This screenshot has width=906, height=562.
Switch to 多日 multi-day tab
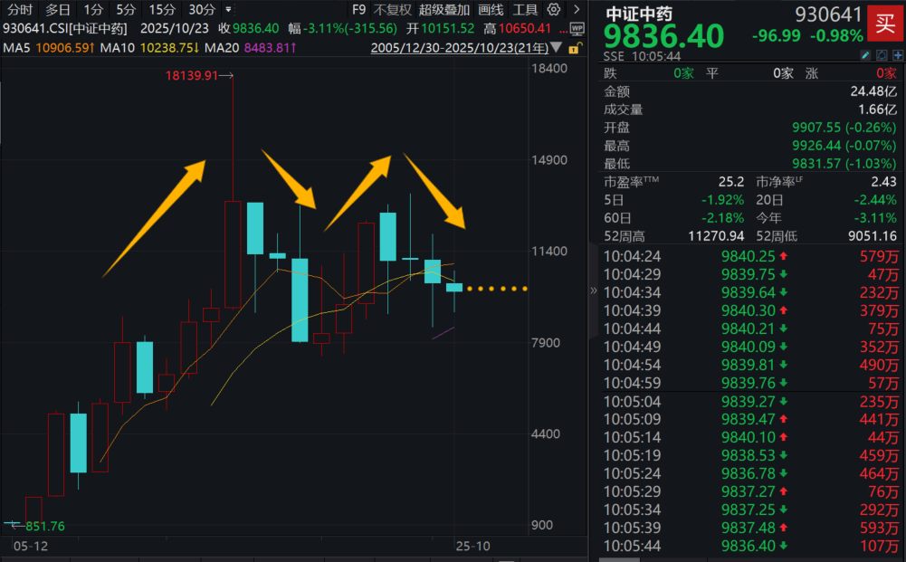(58, 10)
